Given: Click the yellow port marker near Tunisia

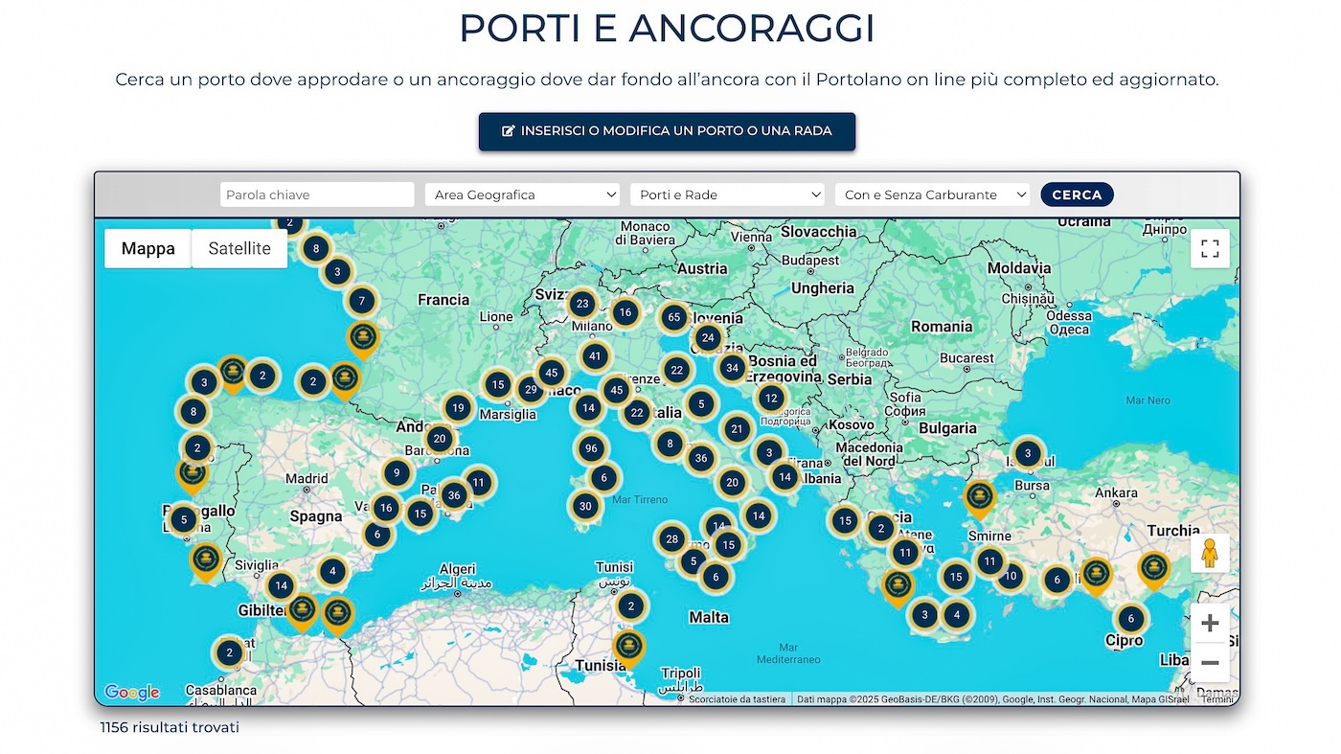Looking at the screenshot, I should (629, 646).
